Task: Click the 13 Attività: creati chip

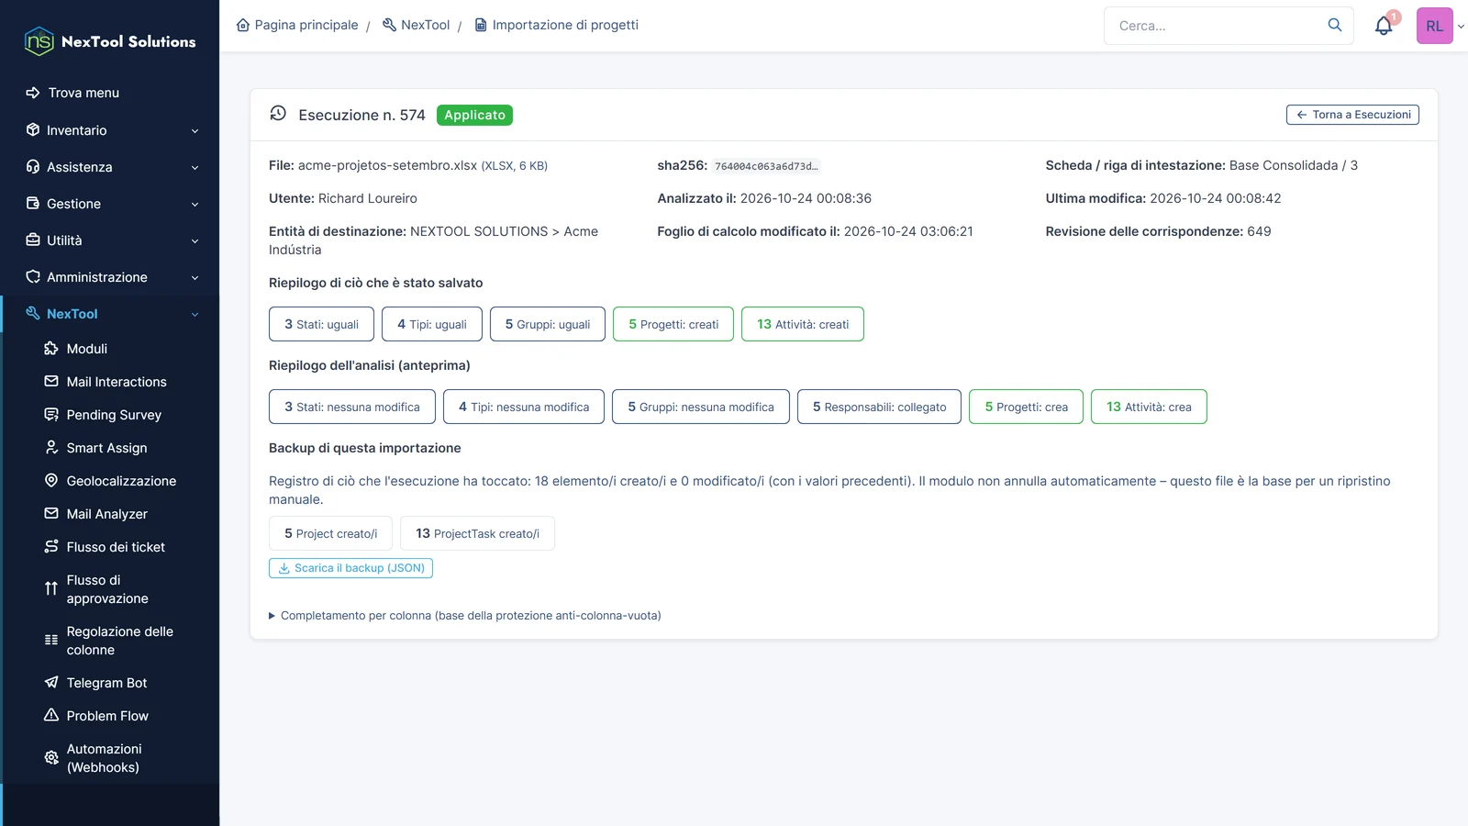Action: [803, 324]
